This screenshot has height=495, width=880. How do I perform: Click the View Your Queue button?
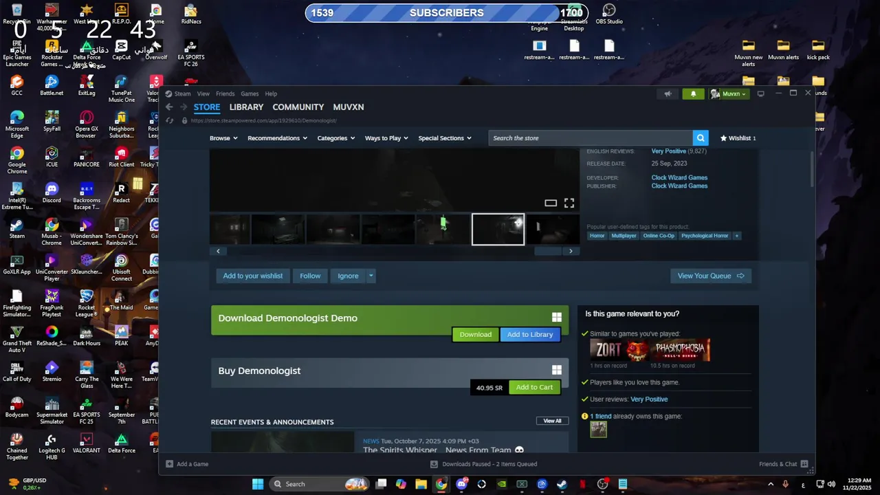click(x=710, y=276)
